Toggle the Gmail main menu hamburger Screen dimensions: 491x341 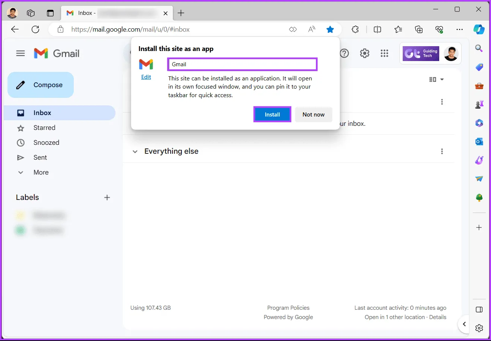20,53
